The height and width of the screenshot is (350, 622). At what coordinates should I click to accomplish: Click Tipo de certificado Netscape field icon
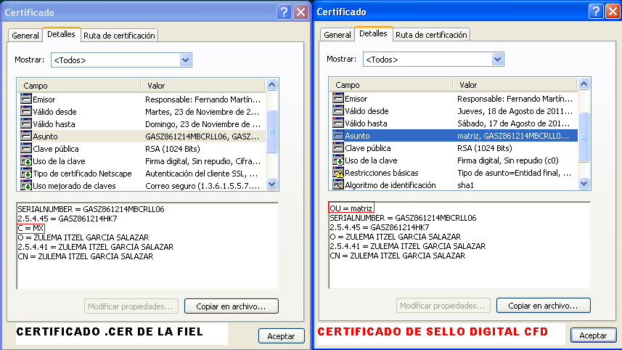coord(26,174)
